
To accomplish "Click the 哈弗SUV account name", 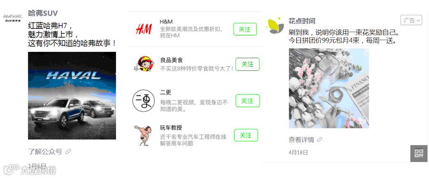I will click(43, 13).
